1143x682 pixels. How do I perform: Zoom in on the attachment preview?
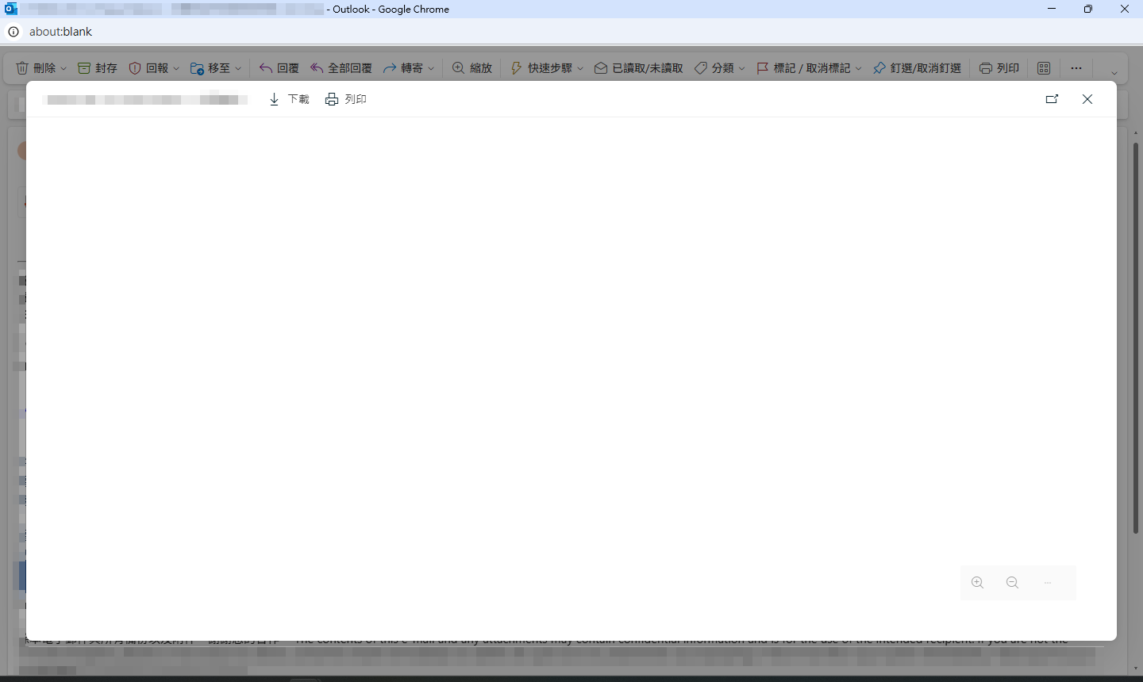[x=978, y=583]
